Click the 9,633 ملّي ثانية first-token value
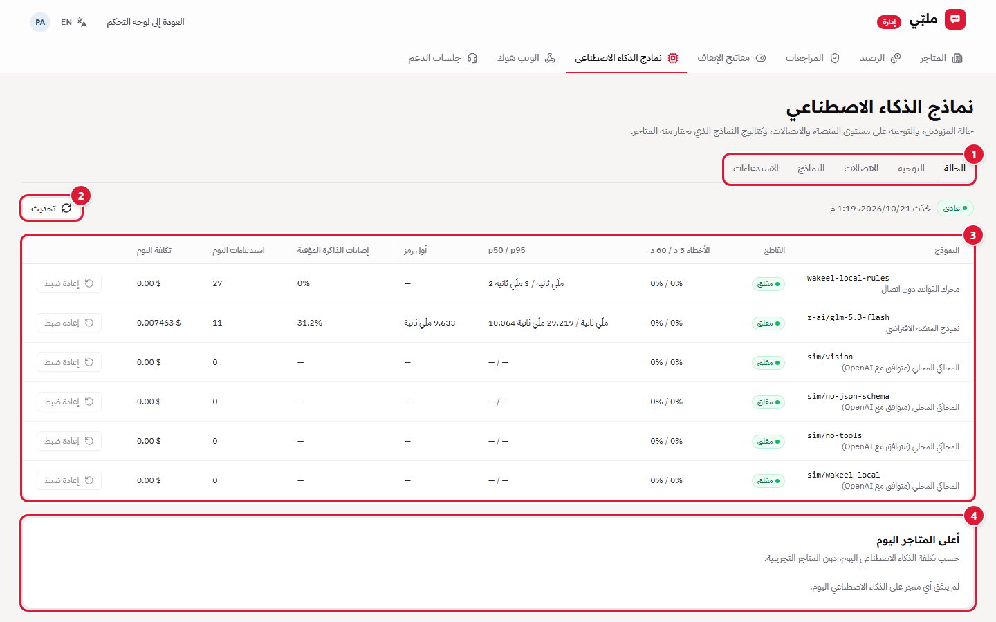Image resolution: width=996 pixels, height=622 pixels. coord(430,323)
